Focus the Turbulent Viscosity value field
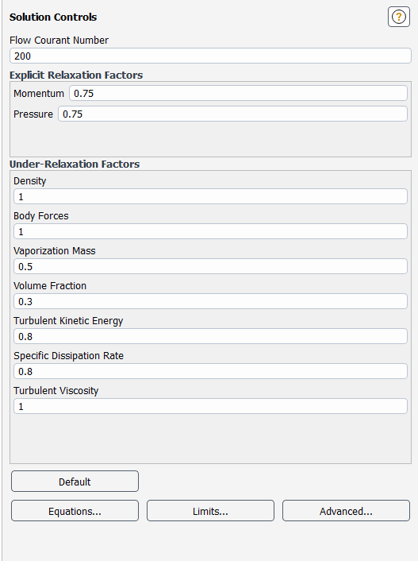 click(210, 406)
